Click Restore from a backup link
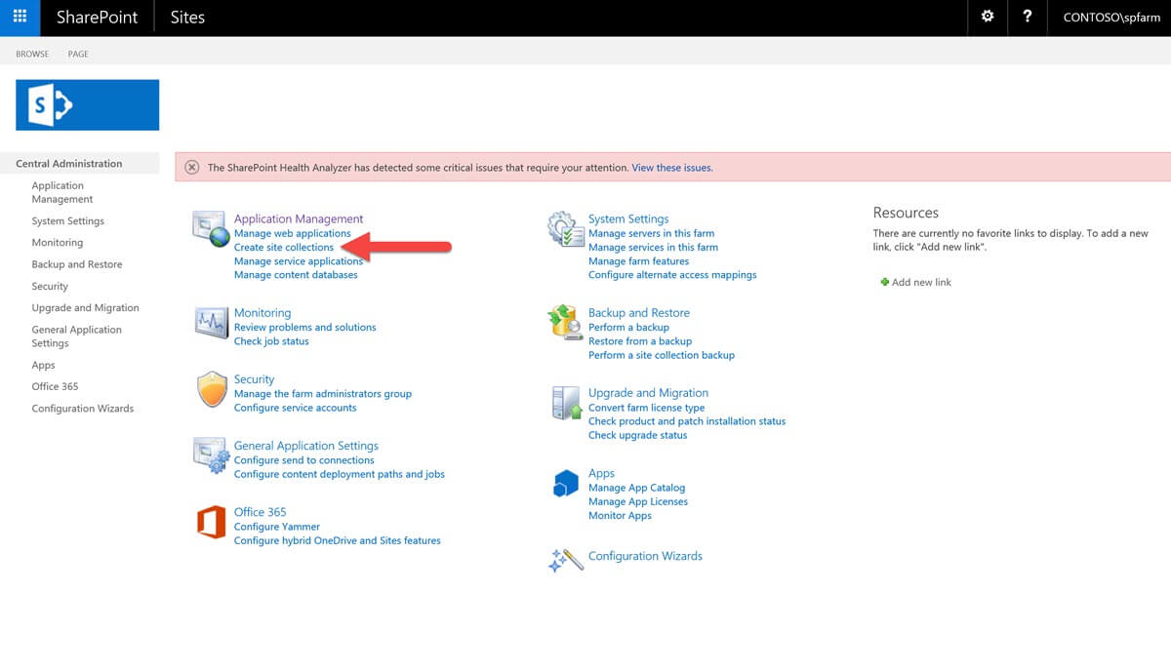 [640, 341]
